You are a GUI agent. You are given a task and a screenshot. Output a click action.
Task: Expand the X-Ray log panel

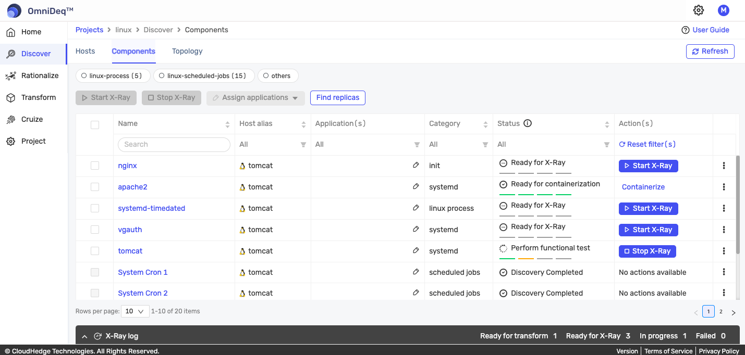[x=84, y=336]
